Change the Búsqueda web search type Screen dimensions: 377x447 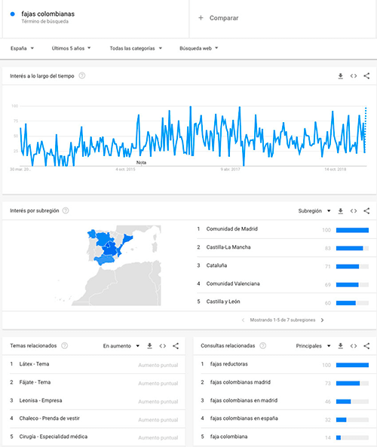point(199,48)
